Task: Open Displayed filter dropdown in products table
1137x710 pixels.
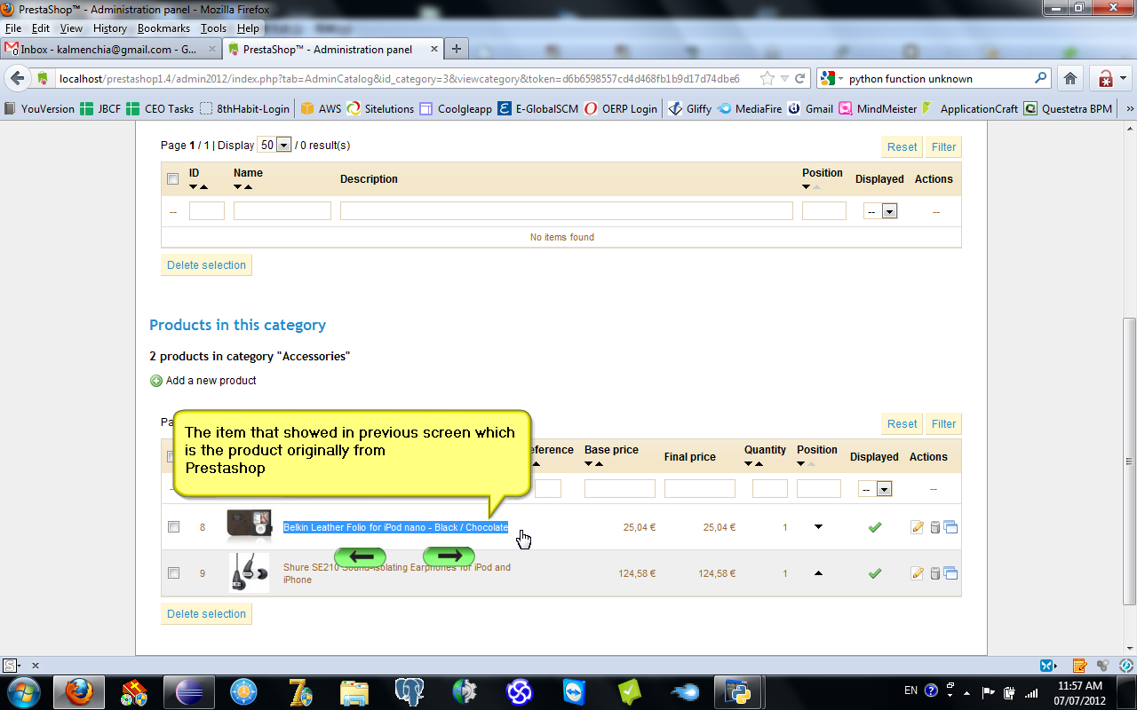Action: (x=875, y=489)
